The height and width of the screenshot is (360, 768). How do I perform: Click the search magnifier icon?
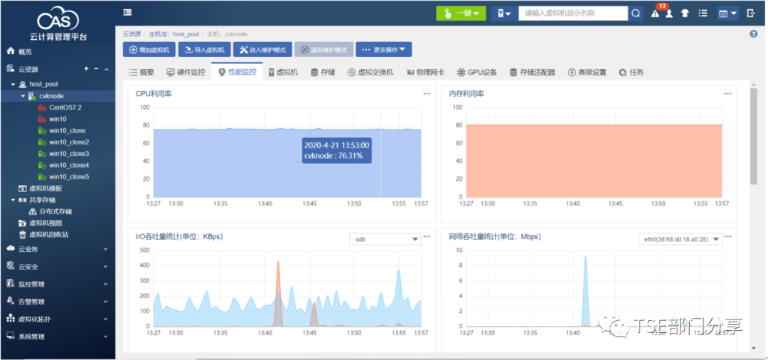click(635, 14)
